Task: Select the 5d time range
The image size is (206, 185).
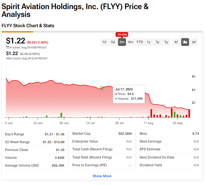Action: click(x=113, y=42)
